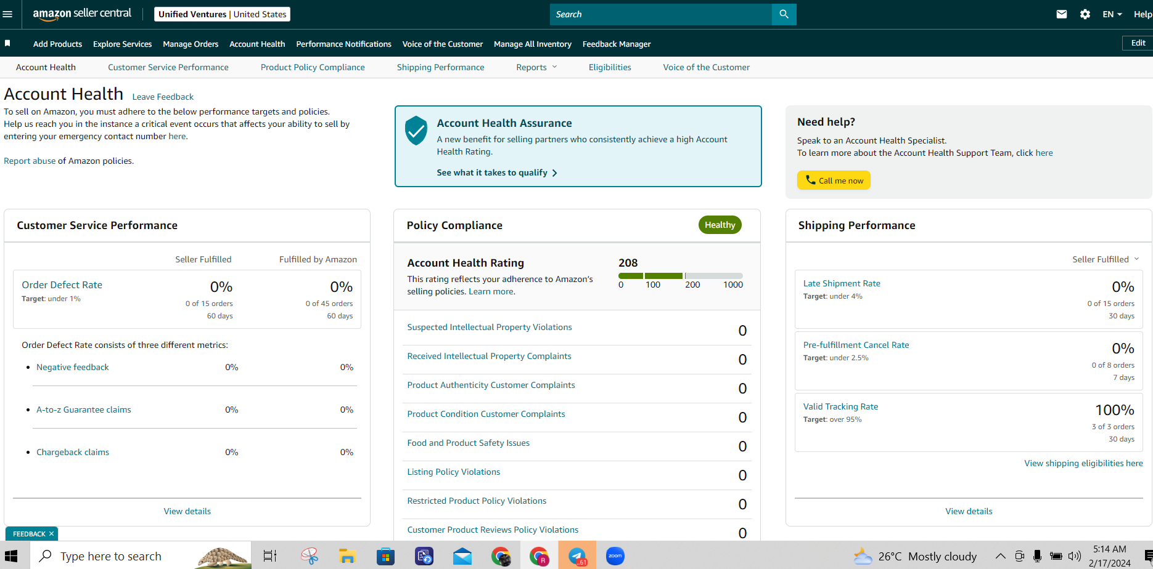Open the Windows notification center icon
This screenshot has width=1153, height=569.
[1148, 556]
